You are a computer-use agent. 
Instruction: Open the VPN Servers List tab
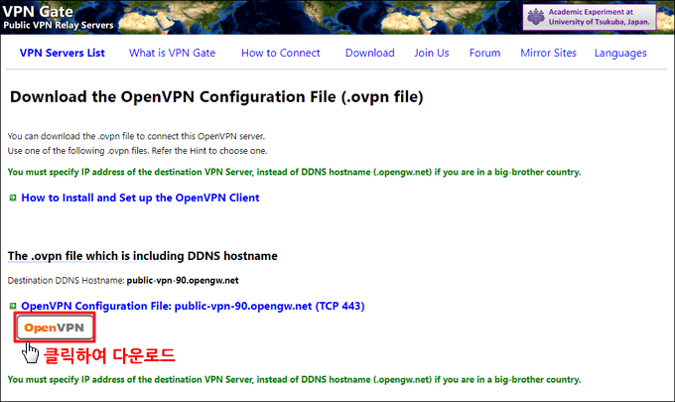pyautogui.click(x=62, y=53)
